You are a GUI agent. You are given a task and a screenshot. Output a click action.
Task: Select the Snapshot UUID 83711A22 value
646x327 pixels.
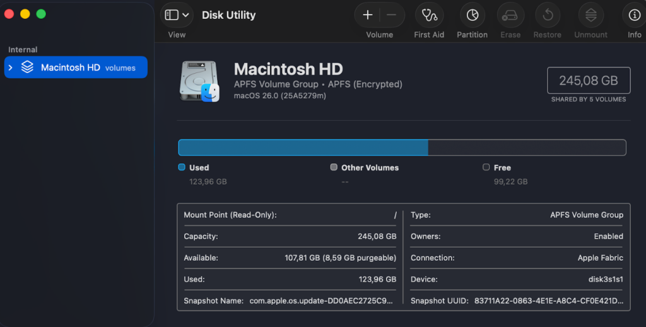click(549, 301)
